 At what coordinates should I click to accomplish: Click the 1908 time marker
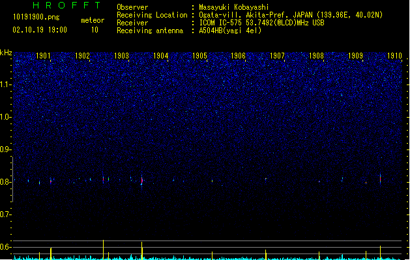pyautogui.click(x=316, y=56)
